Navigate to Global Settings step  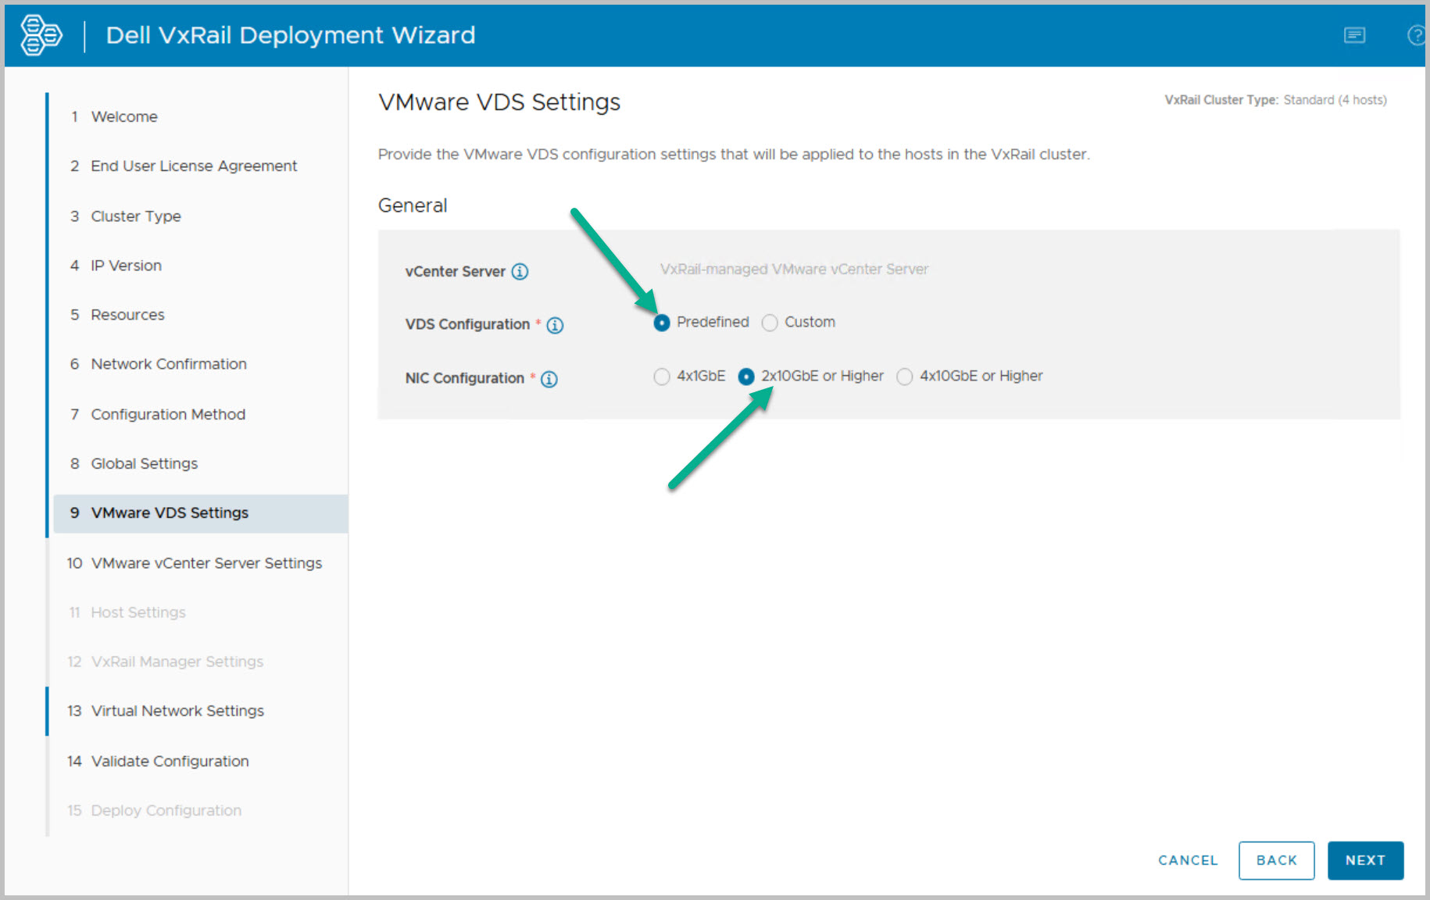click(x=144, y=463)
